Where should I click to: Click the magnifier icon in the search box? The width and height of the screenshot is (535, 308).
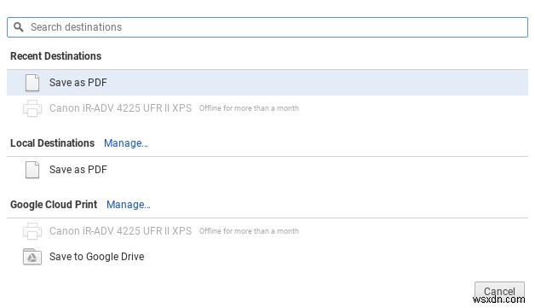click(x=19, y=27)
